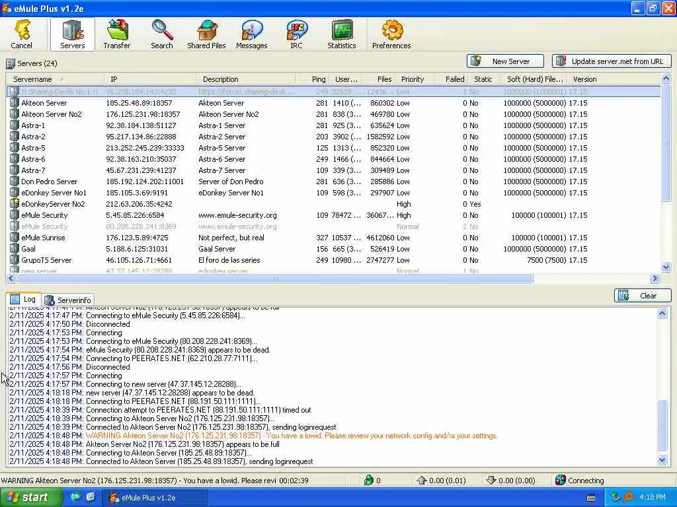Click the download speed arrow icon
The image size is (677, 507).
click(491, 481)
